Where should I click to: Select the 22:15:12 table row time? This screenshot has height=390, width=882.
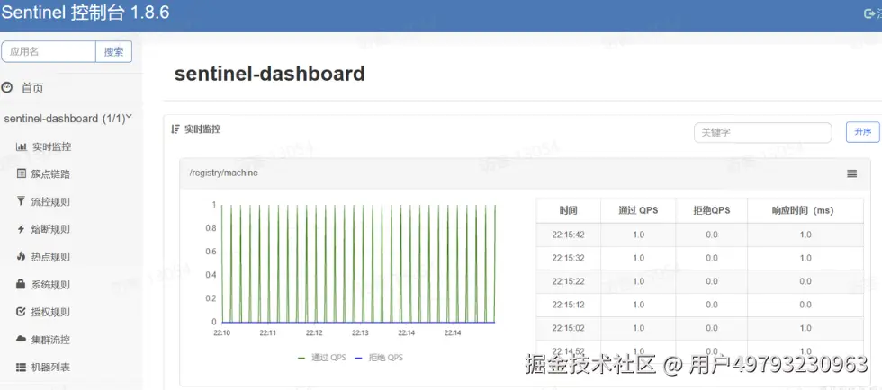(x=568, y=305)
